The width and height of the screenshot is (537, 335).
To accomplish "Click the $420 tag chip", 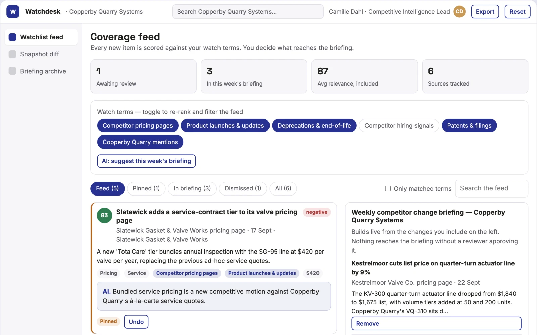I will point(313,273).
